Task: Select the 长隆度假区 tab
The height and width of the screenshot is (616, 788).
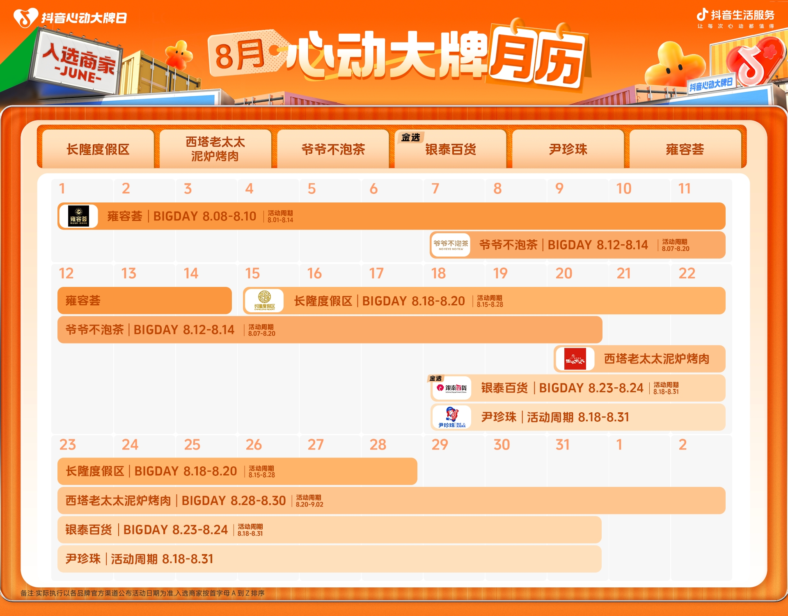Action: click(x=98, y=149)
